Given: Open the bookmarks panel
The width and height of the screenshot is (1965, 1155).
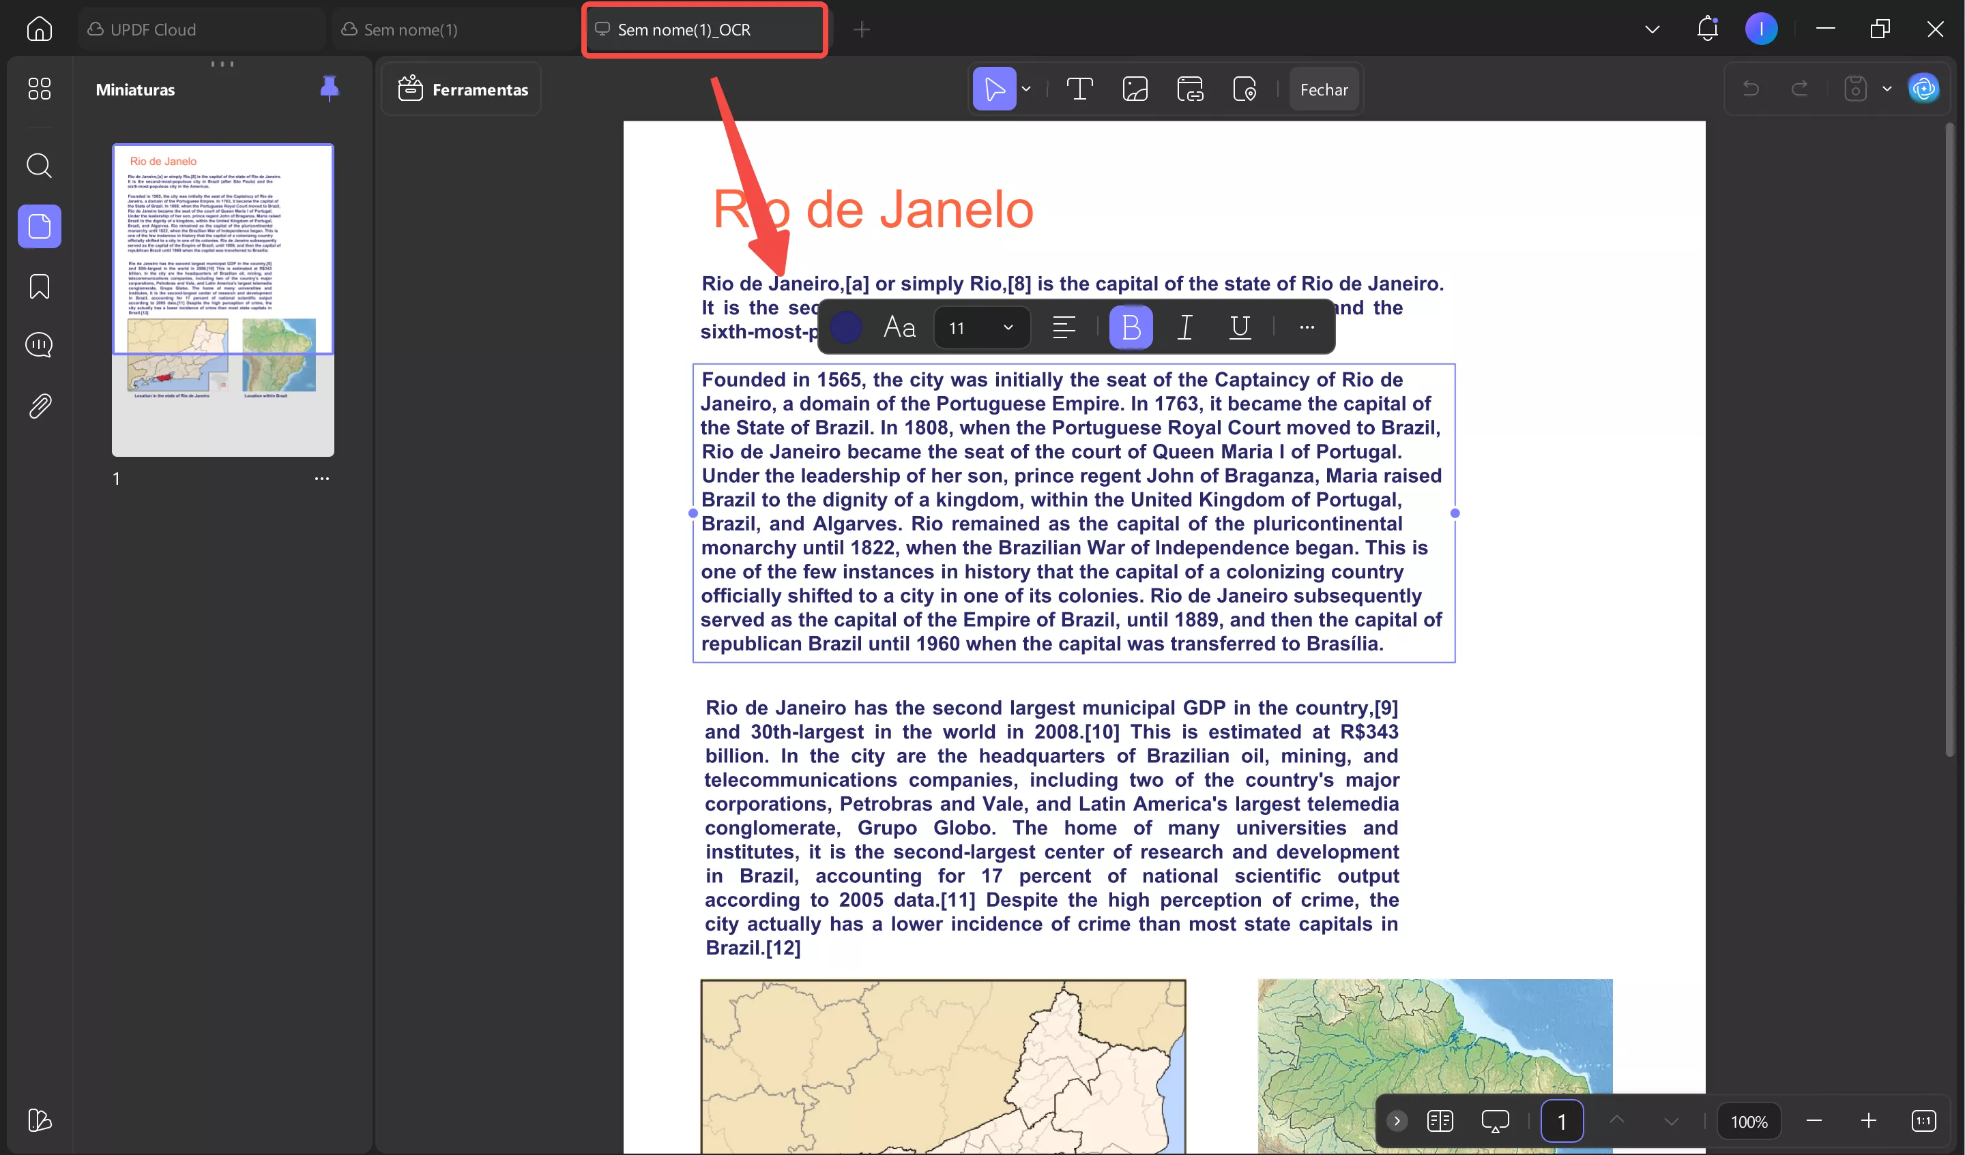Looking at the screenshot, I should coord(39,286).
